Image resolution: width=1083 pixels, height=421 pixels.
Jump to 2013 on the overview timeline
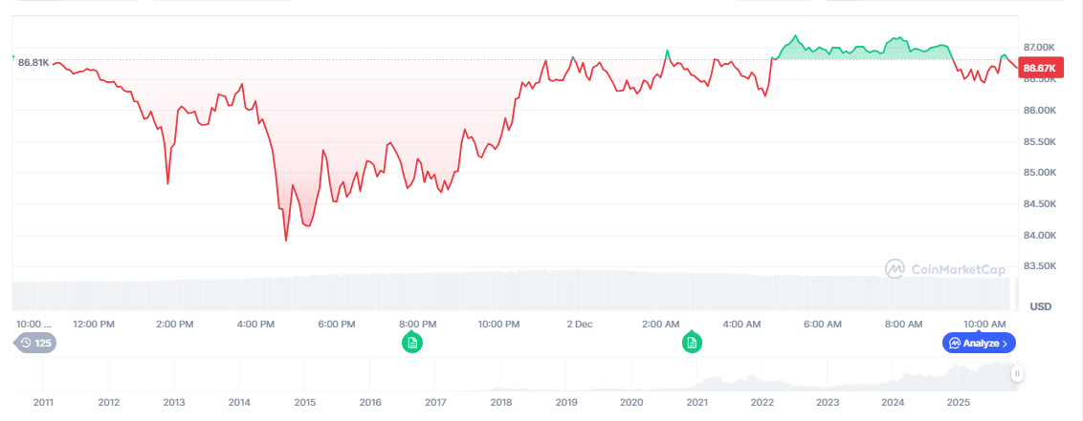[174, 402]
